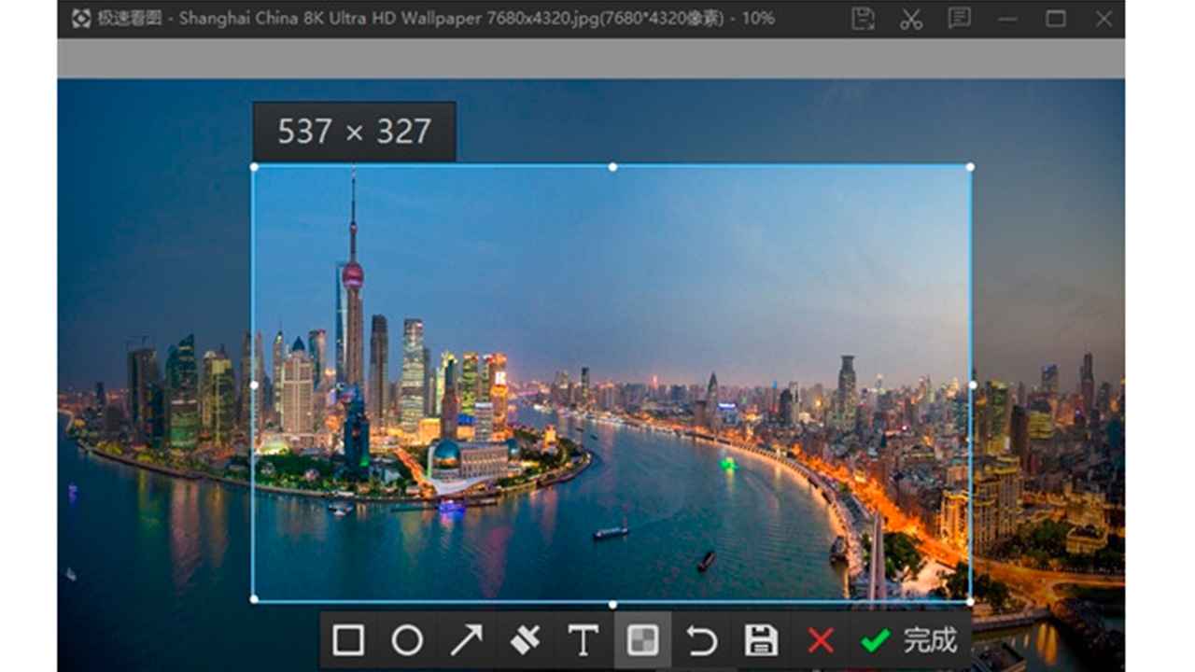Select the brush marker tool
This screenshot has height=672, width=1195.
coord(524,641)
